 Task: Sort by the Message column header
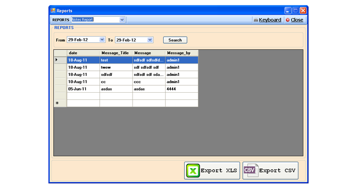click(x=149, y=53)
